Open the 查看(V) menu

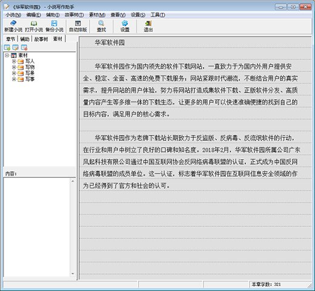click(x=118, y=15)
